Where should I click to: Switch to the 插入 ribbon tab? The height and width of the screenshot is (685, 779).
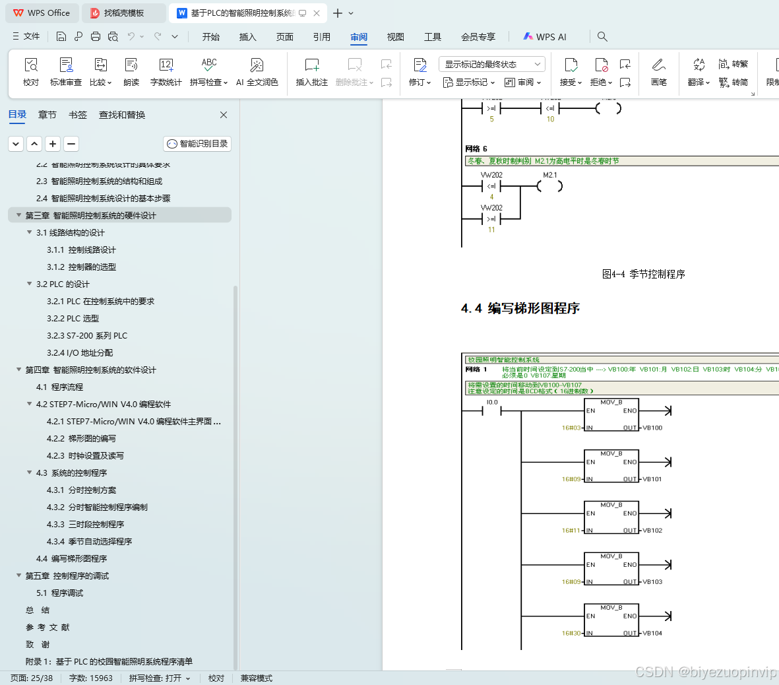click(x=247, y=37)
